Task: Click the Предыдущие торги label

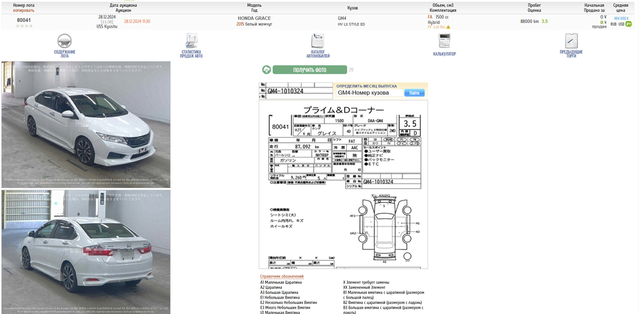Action: point(571,54)
